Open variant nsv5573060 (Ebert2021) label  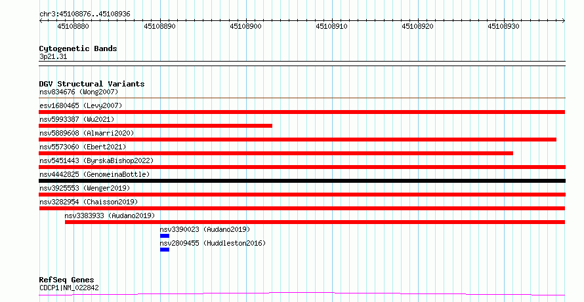pos(83,147)
